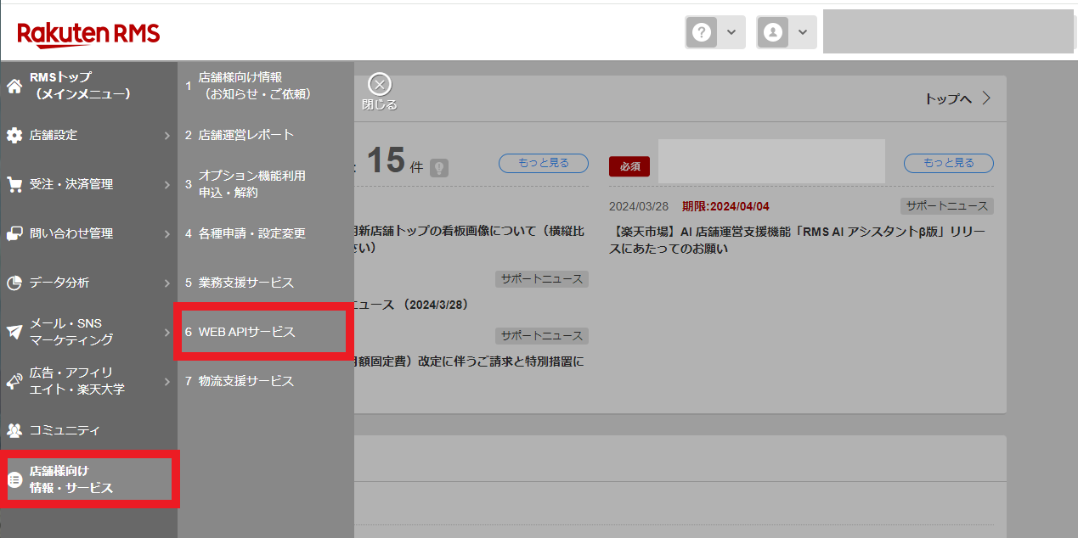Select the WEB APIサービス menu item
The width and height of the screenshot is (1078, 538).
pos(247,332)
